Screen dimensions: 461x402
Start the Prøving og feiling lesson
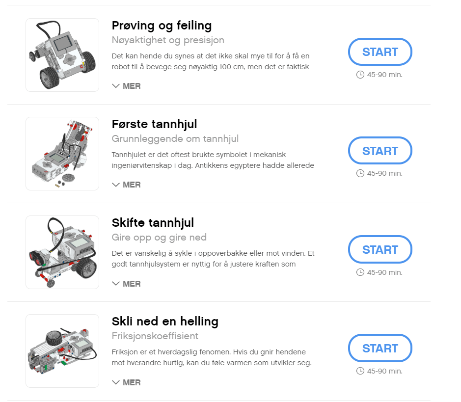[380, 52]
